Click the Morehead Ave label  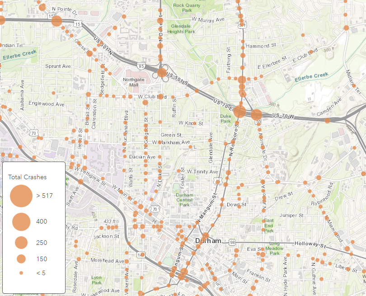pos(108,260)
